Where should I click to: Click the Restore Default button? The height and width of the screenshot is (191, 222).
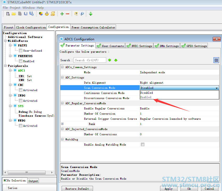(77, 189)
